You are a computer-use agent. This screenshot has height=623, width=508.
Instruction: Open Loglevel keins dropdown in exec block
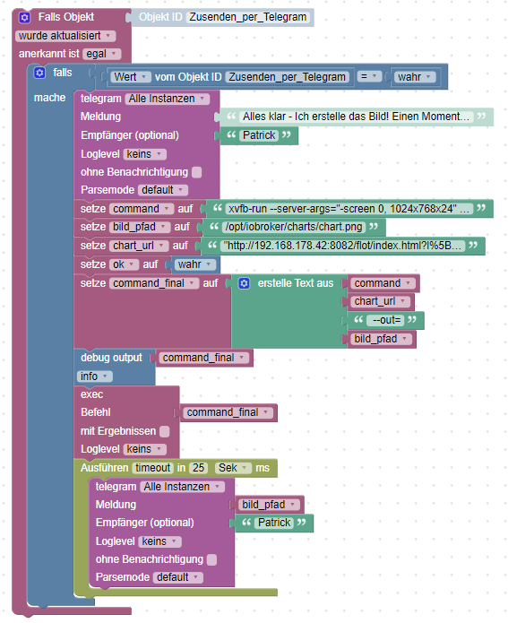tap(145, 449)
